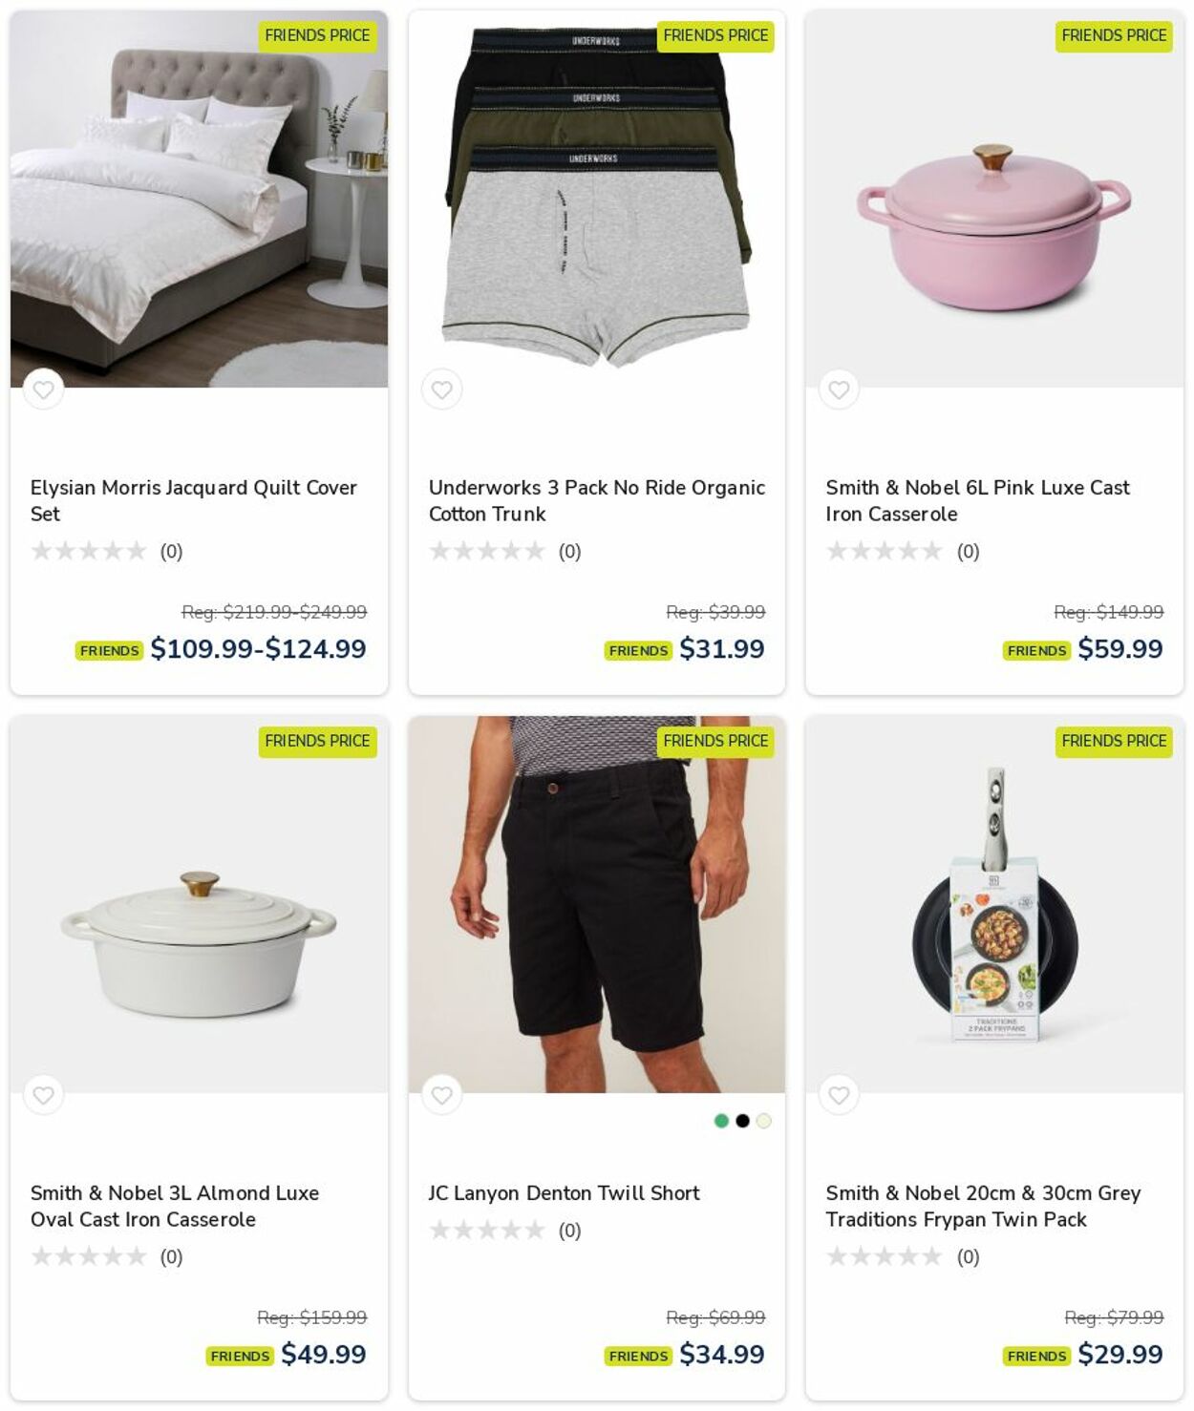Viewport: 1194px width, 1411px height.
Task: Open JC Lanyon Denton Twill Short title
Action: click(x=564, y=1192)
